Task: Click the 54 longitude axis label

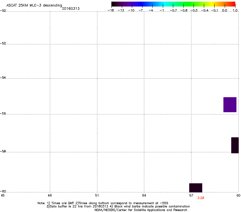Action: point(144,195)
